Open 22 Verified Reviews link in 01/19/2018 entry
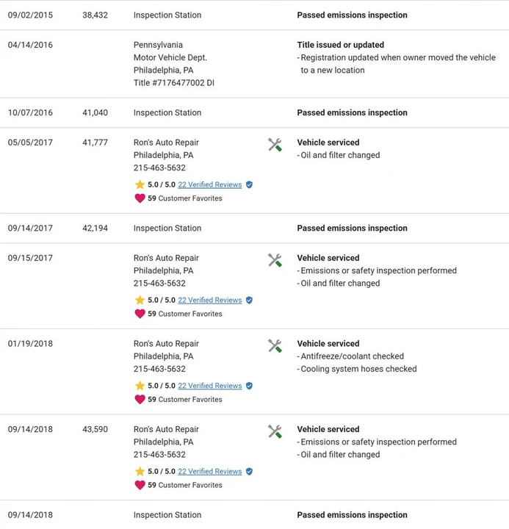This screenshot has height=529, width=509. (210, 386)
